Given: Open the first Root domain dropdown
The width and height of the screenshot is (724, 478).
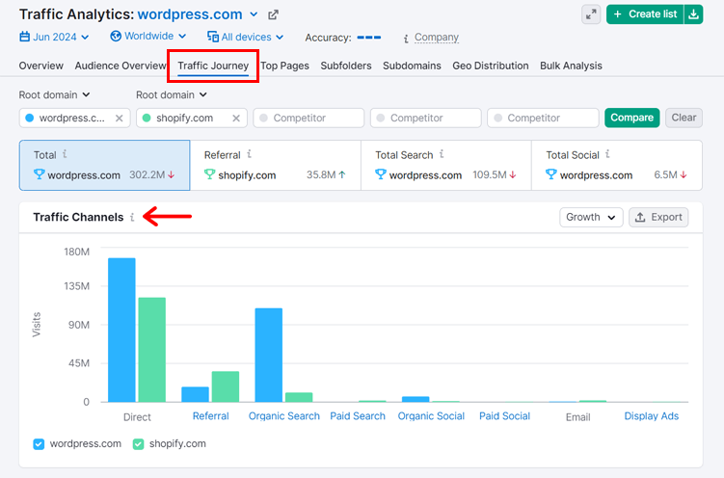Looking at the screenshot, I should [54, 94].
